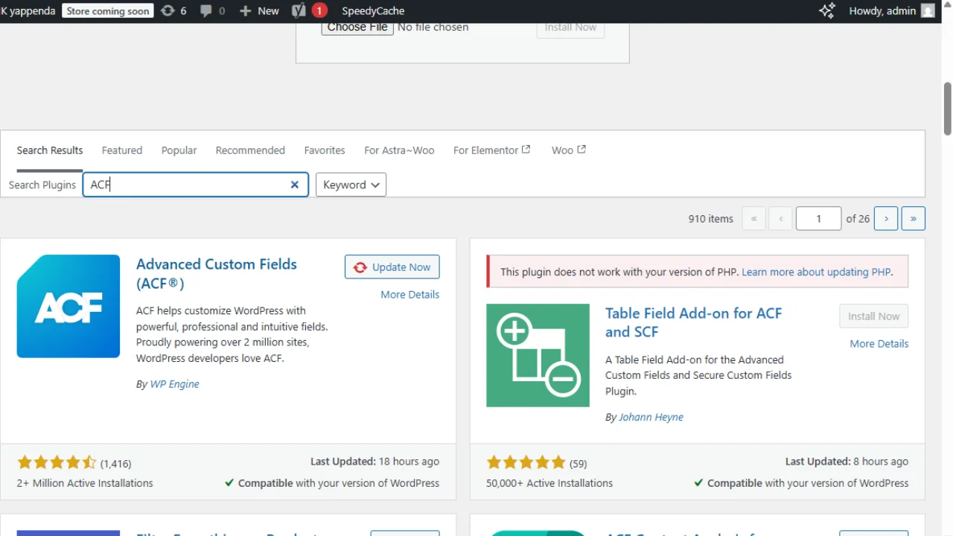Screen dimensions: 953x536
Task: Go to the last page of results
Action: (x=914, y=218)
